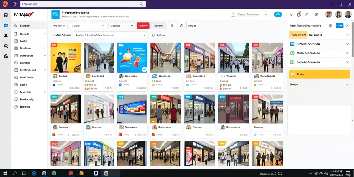Open the green arrow on the 'Ruoda' row

347,84
